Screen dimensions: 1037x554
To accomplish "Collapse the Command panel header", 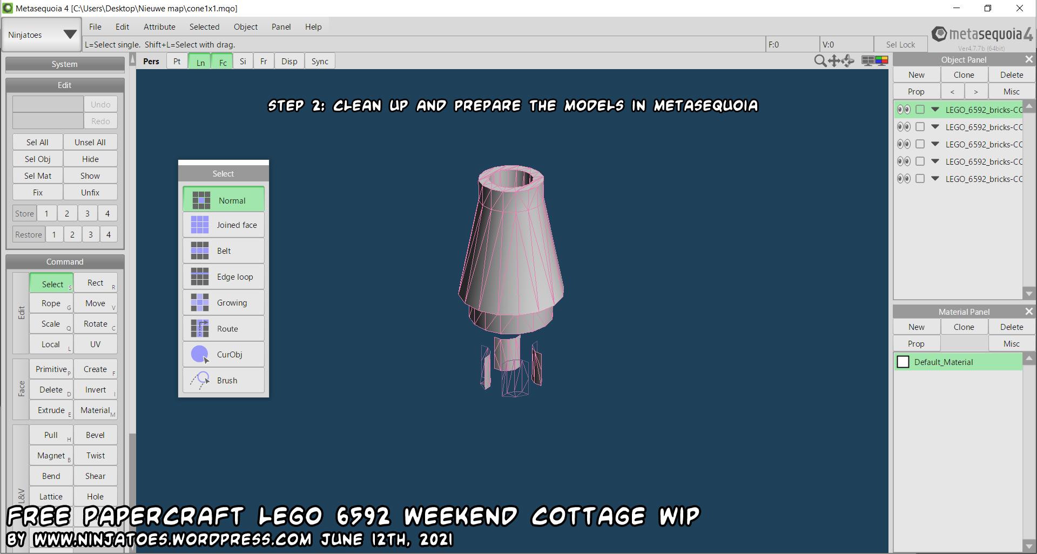I will point(65,262).
